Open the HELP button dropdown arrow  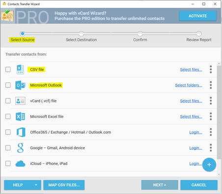(36, 185)
